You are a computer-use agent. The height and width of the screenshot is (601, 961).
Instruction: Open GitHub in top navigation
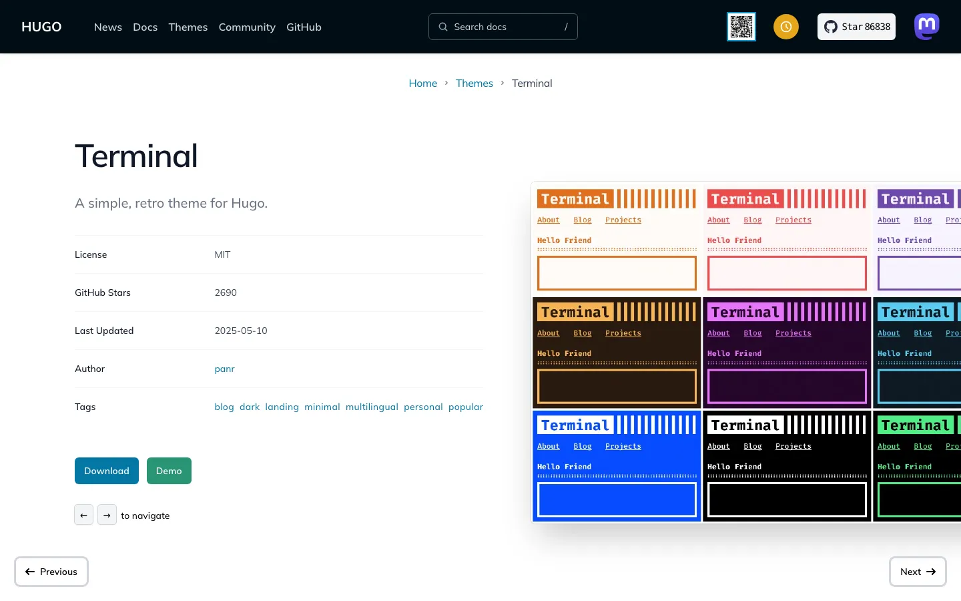pos(304,27)
